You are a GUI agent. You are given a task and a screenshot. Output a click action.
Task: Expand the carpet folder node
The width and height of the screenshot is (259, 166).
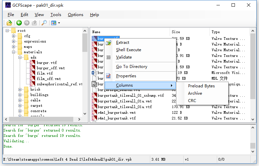point(20,105)
